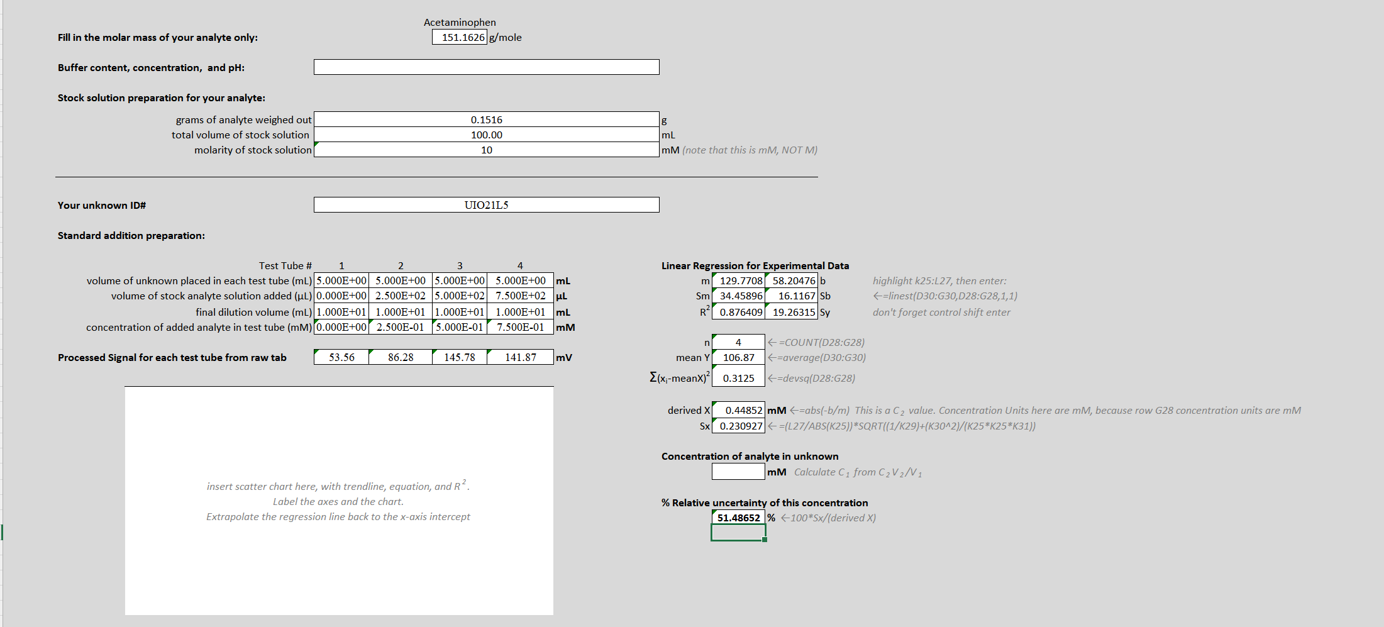Select the grams of analyte cell with 0.1516

click(x=486, y=119)
